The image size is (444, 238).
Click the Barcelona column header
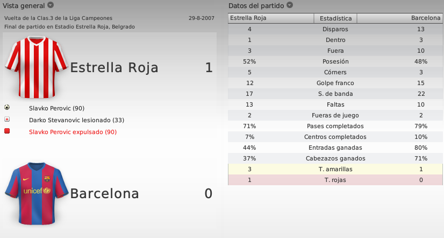(x=399, y=18)
